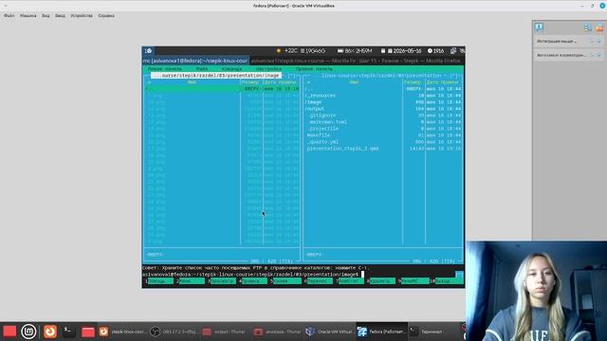Select the /image directory in right panel

[313, 102]
